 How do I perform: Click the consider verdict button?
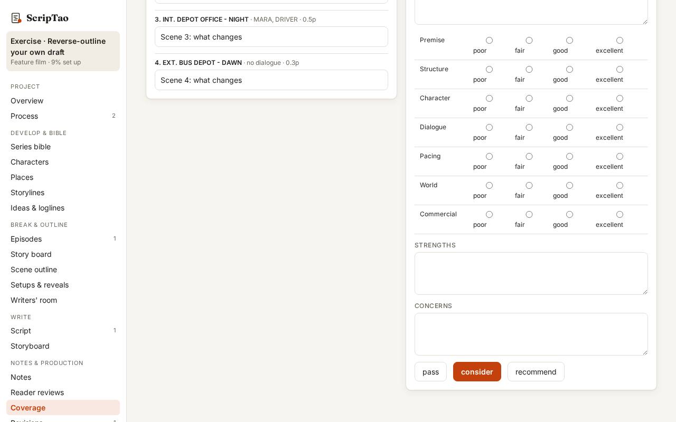click(477, 372)
